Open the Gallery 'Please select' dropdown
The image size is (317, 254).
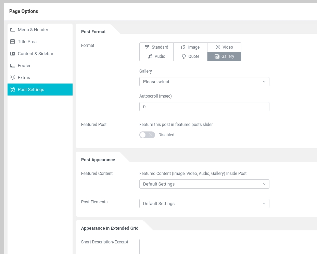tap(204, 82)
